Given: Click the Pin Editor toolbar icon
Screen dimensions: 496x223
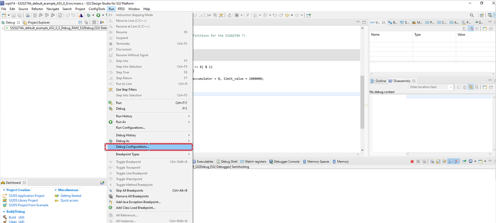Looking at the screenshot, I should (x=309, y=15).
